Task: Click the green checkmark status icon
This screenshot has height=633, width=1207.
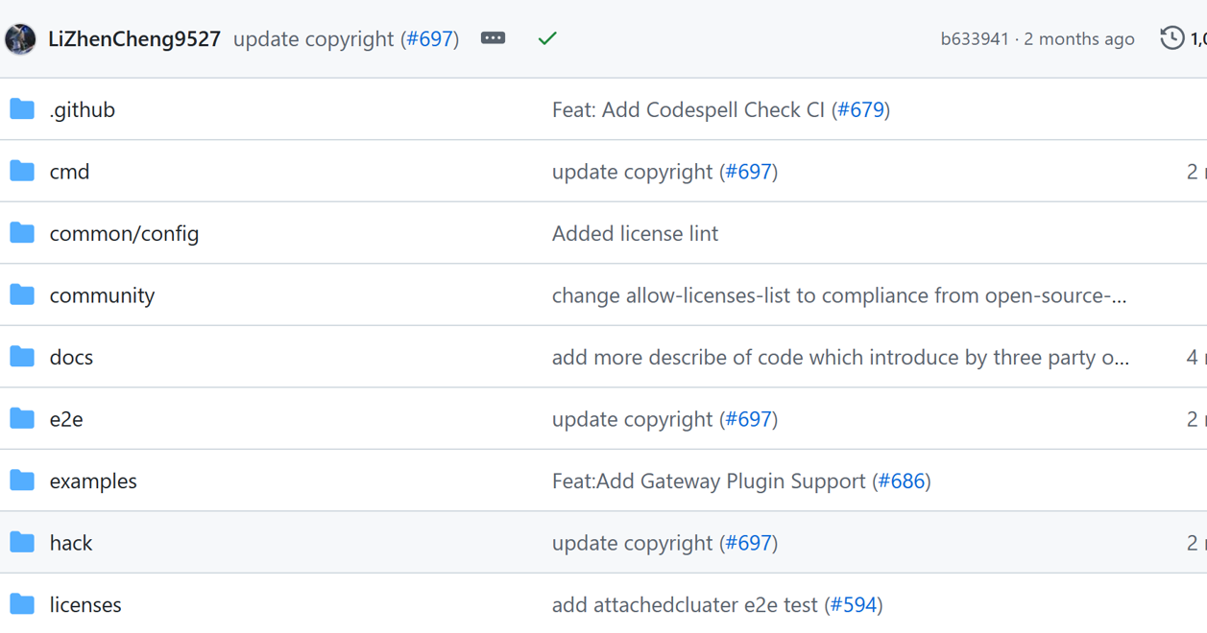Action: point(547,38)
